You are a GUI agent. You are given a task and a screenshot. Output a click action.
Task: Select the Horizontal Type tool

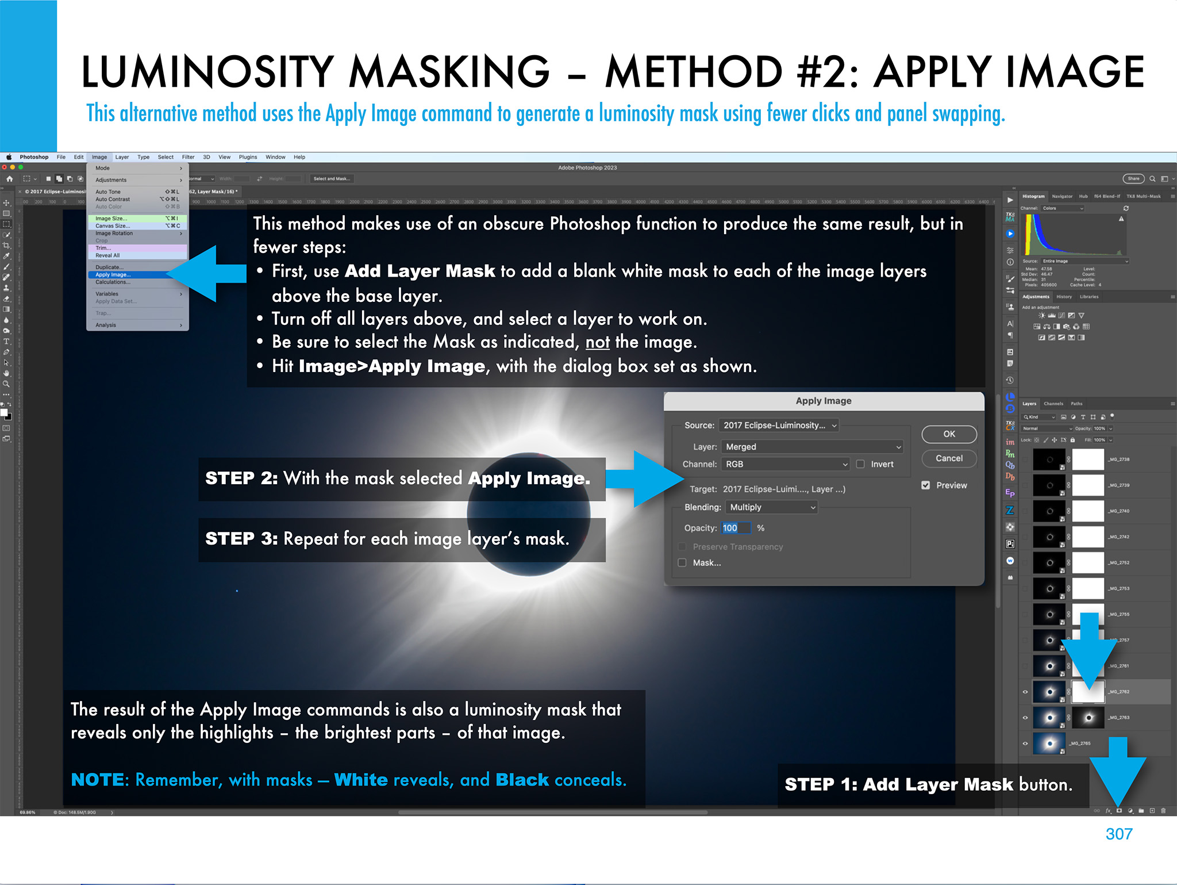click(x=6, y=342)
